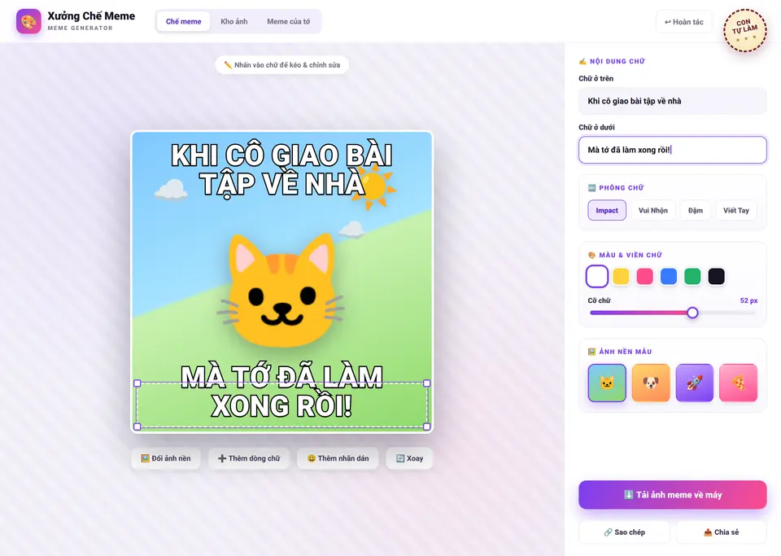
Task: Click the Con Tự Làm round badge
Action: 744,30
